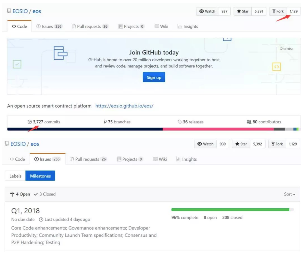
Task: Open Pull requests 26 tab in top navigation
Action: 90,26
